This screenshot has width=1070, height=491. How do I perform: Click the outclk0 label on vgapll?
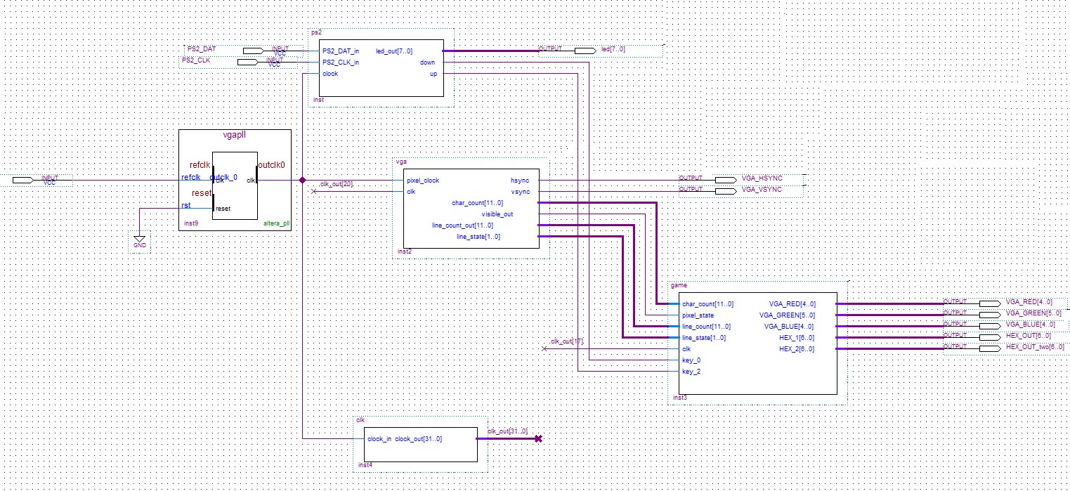(x=271, y=165)
